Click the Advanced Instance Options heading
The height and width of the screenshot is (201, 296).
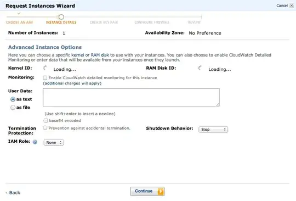tap(45, 47)
